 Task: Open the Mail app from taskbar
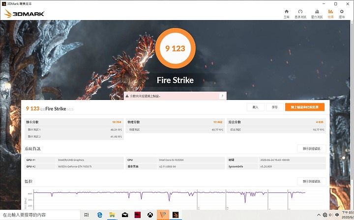click(125, 215)
